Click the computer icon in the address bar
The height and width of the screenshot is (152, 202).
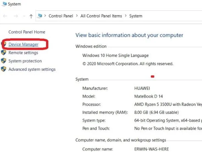(x=40, y=16)
